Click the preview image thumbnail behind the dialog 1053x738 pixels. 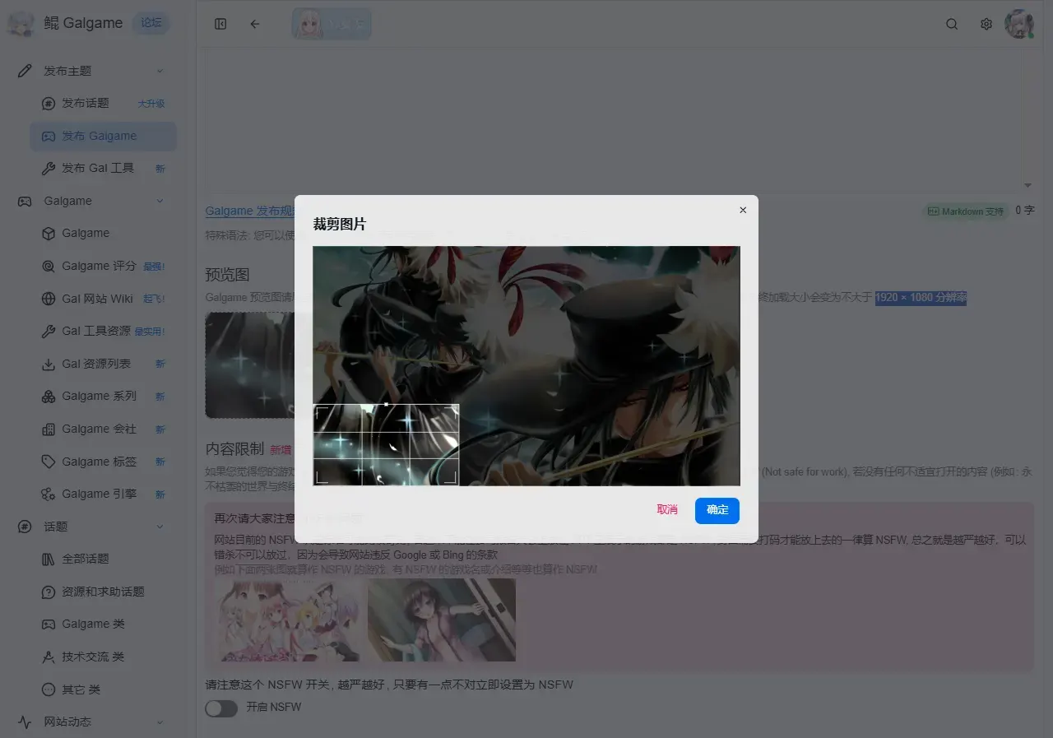pyautogui.click(x=249, y=364)
